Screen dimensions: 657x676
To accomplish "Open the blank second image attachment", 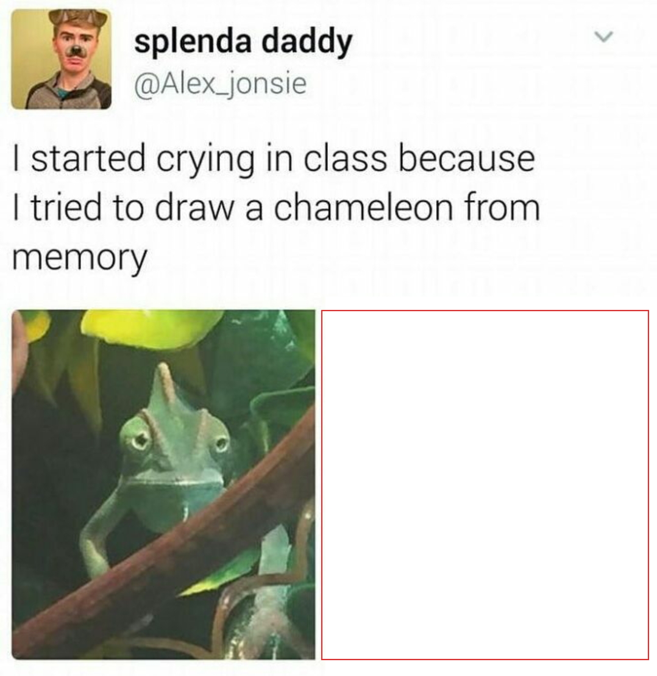I will pos(485,484).
